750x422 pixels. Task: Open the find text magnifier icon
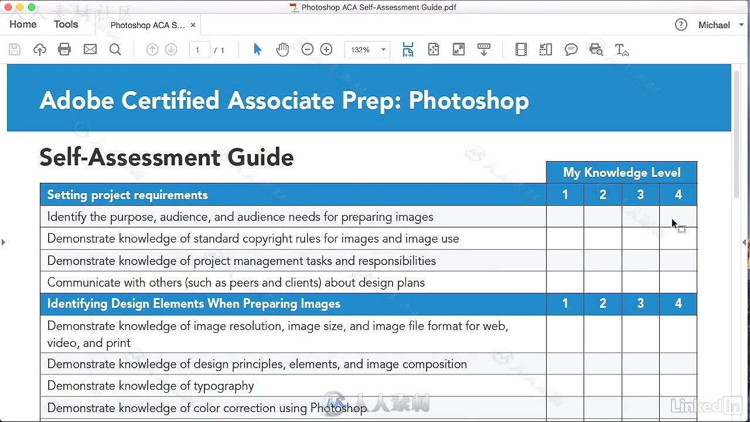pos(115,50)
